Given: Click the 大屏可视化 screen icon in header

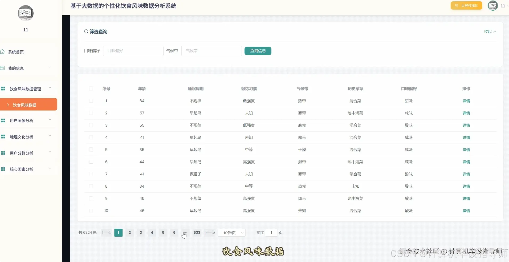Looking at the screenshot, I should point(457,5).
